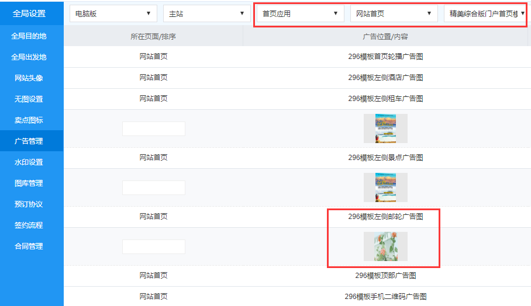
Task: Open 水印设置 in the sidebar
Action: click(x=29, y=162)
